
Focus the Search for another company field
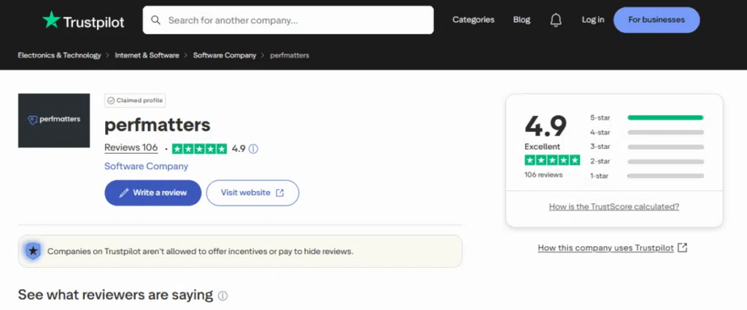click(288, 20)
